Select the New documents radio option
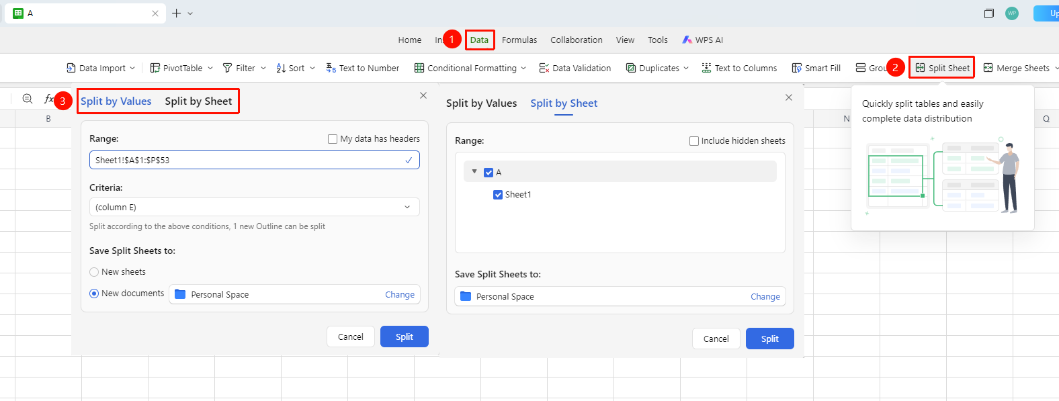The image size is (1059, 401). (x=94, y=294)
